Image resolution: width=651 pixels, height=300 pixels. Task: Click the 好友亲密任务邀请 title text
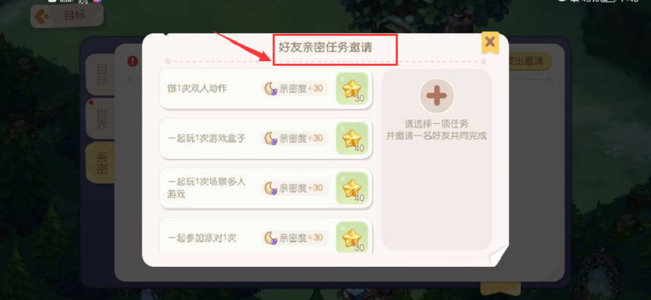click(325, 47)
